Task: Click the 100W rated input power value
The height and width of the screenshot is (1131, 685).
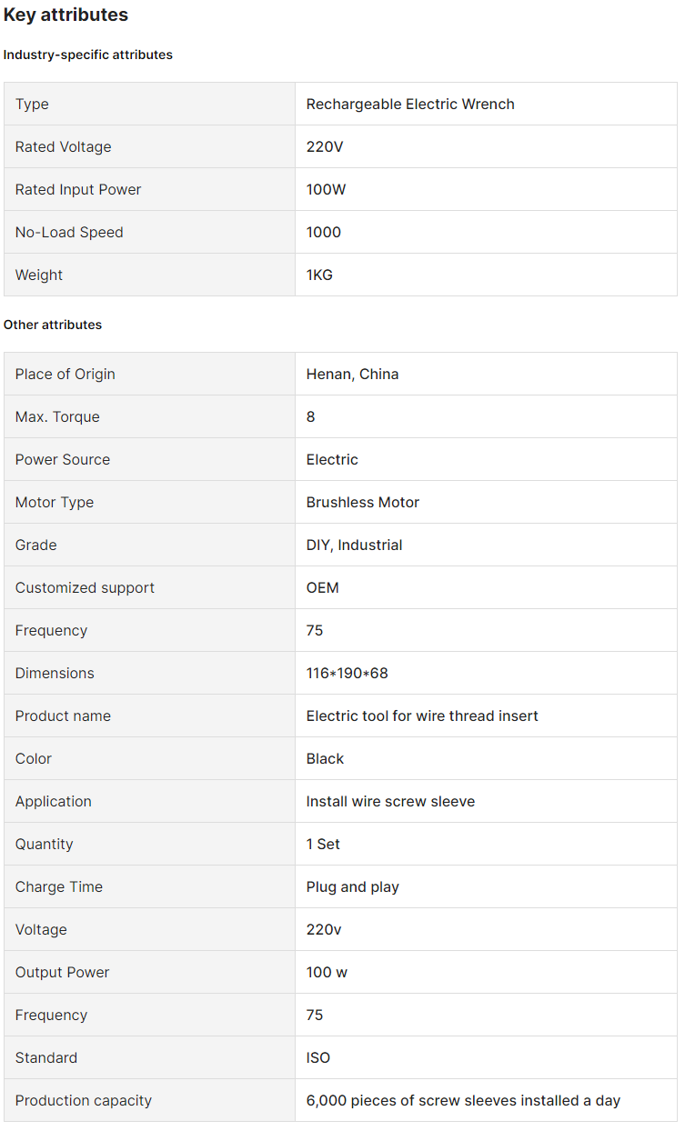Action: click(326, 189)
